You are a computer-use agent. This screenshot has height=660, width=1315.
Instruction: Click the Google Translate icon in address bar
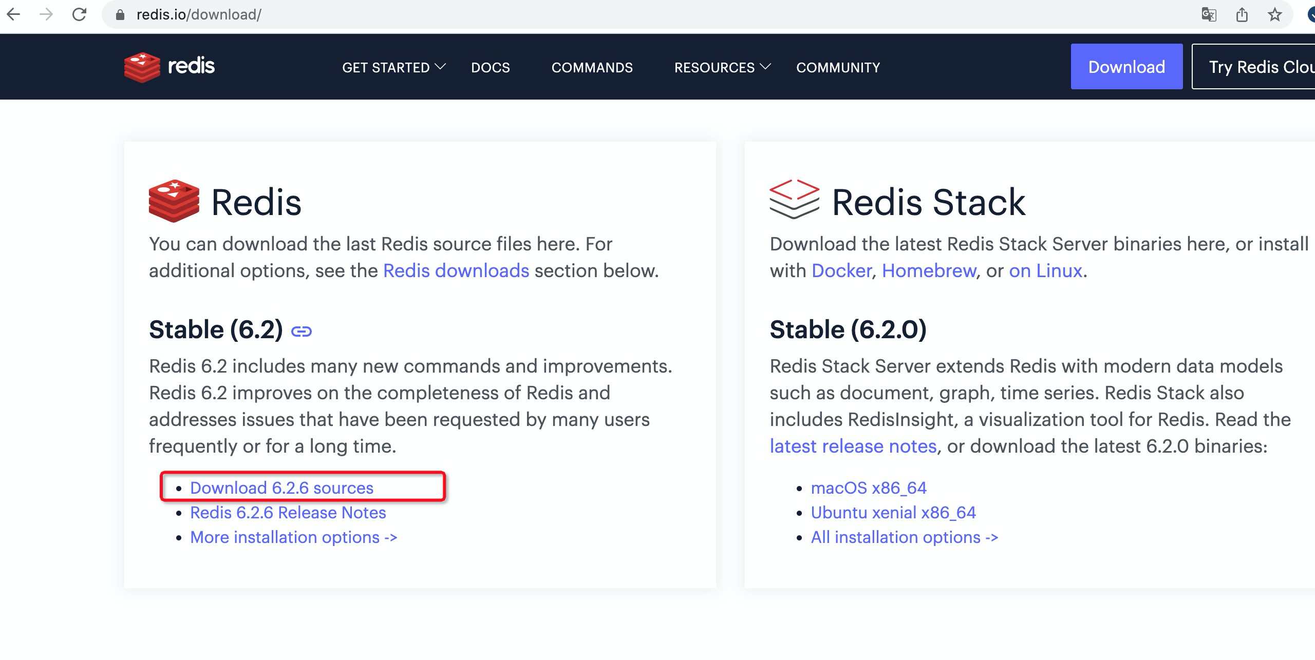(1209, 14)
